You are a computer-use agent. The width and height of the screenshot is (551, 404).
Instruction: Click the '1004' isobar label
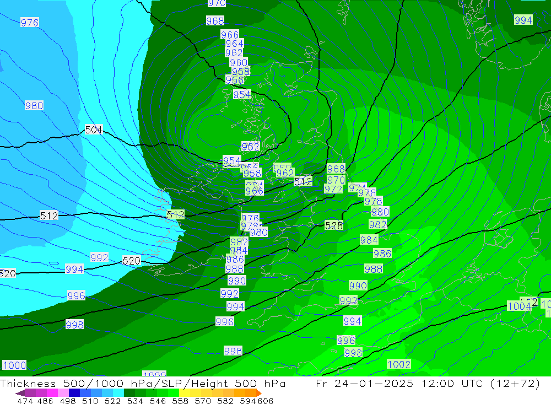(x=520, y=306)
